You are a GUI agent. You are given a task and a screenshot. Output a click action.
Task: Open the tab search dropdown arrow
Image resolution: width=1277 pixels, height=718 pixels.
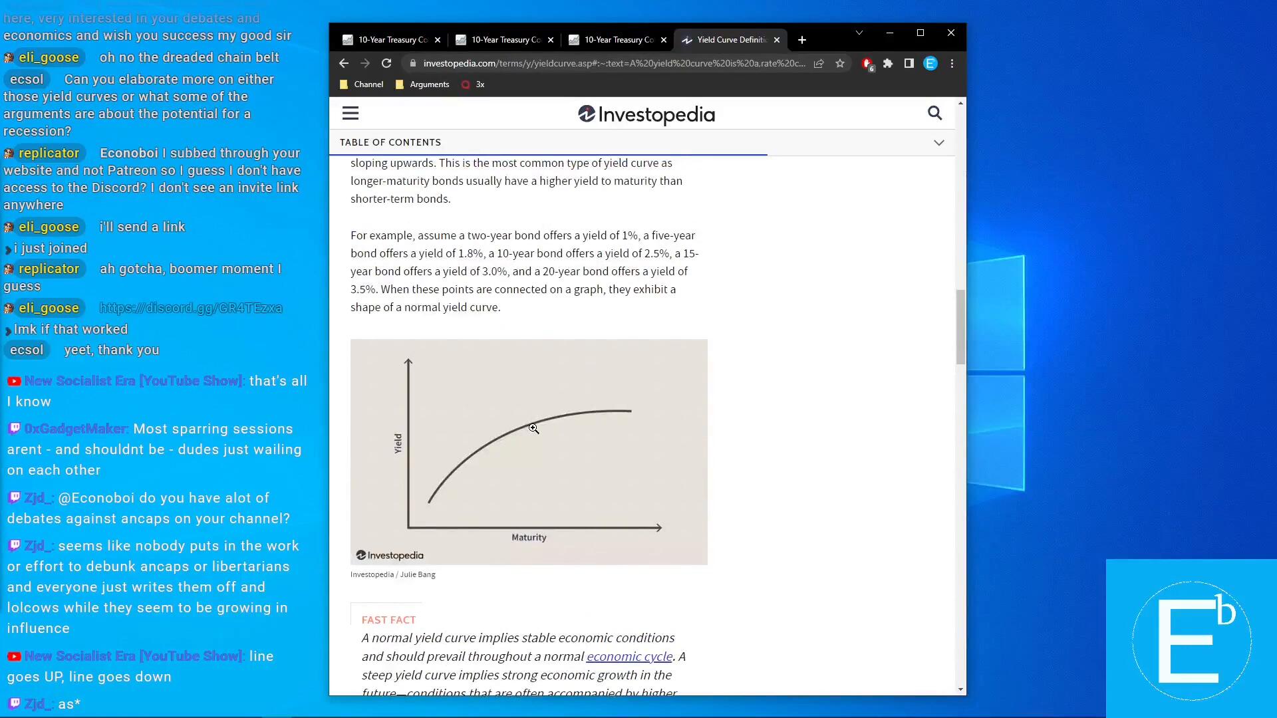(859, 33)
